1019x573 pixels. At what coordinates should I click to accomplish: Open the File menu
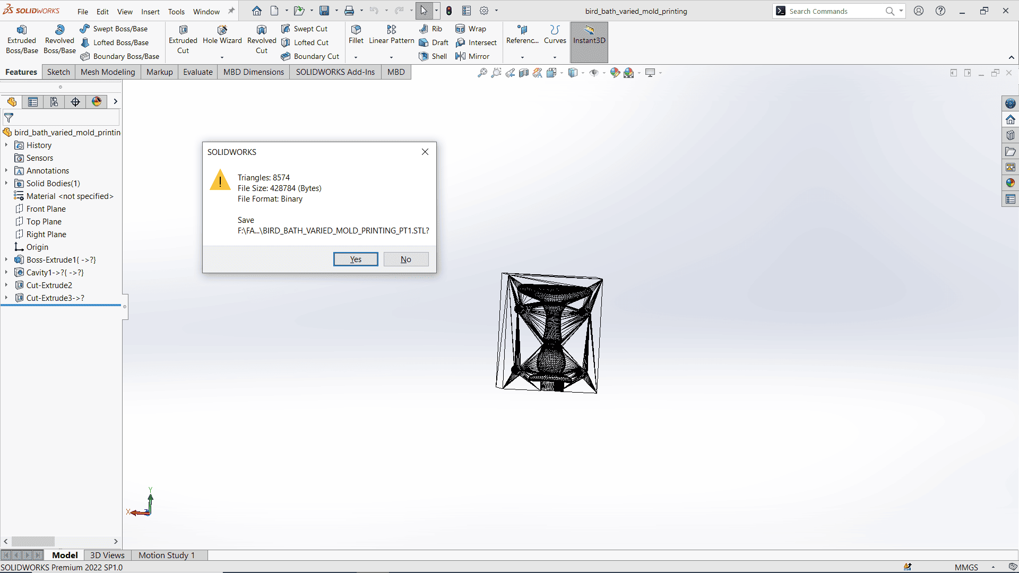point(83,12)
